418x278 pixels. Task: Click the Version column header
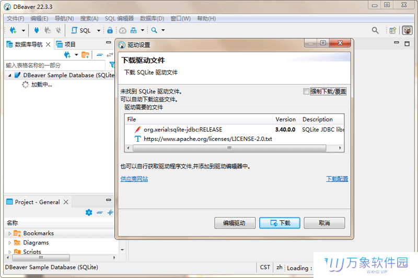coord(286,119)
